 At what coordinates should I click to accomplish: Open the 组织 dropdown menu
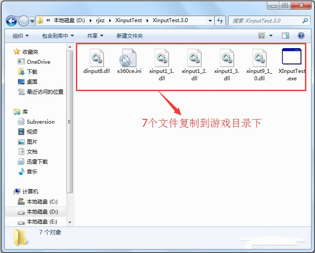point(20,36)
